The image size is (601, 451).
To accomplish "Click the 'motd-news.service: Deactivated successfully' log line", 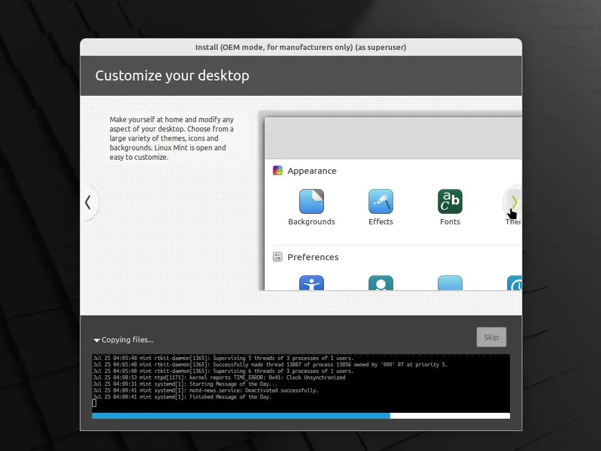I will pos(205,391).
